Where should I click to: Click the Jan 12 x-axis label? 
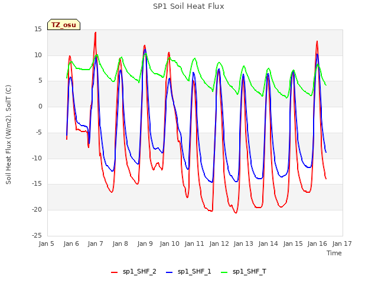(219, 243)
